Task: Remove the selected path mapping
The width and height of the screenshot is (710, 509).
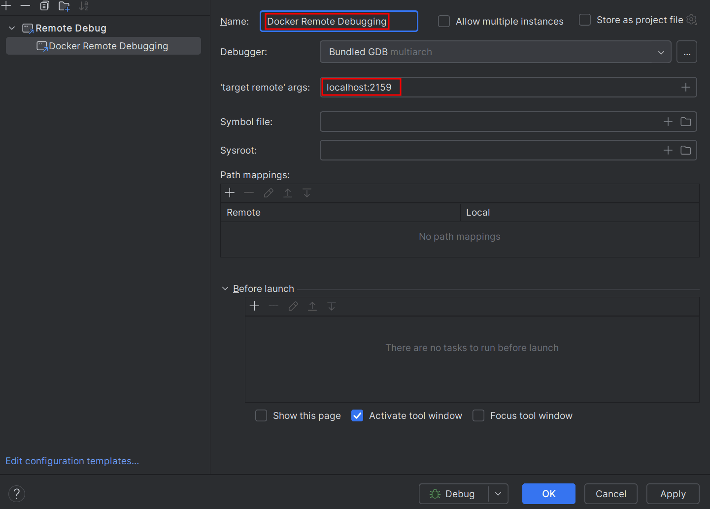Action: click(x=249, y=193)
